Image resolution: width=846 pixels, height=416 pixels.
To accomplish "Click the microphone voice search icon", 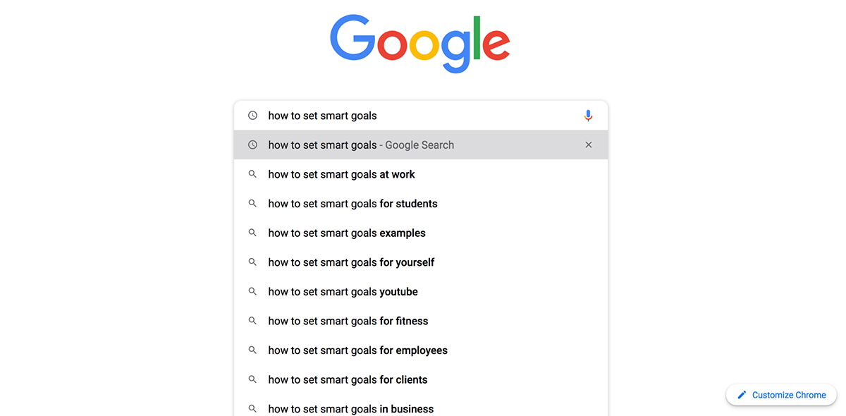I will (589, 115).
